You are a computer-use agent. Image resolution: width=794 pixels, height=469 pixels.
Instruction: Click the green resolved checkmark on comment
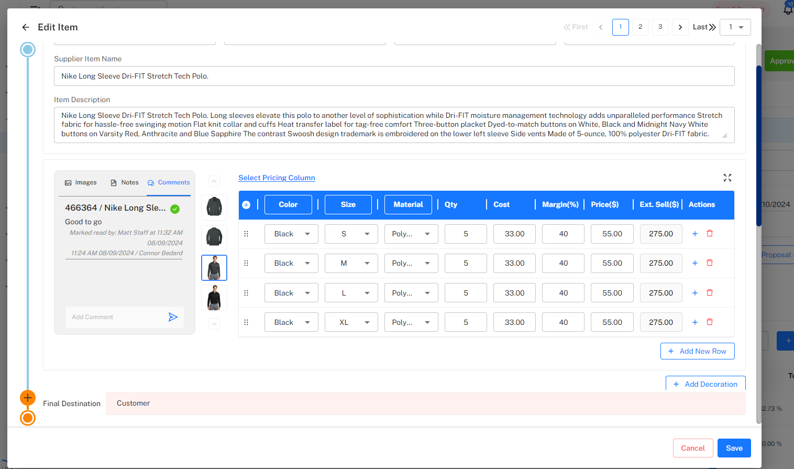(175, 209)
